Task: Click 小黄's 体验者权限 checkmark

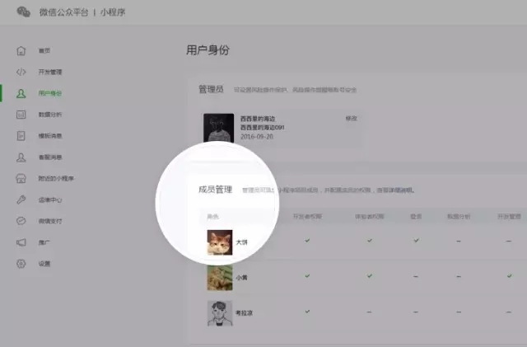Action: tap(370, 276)
